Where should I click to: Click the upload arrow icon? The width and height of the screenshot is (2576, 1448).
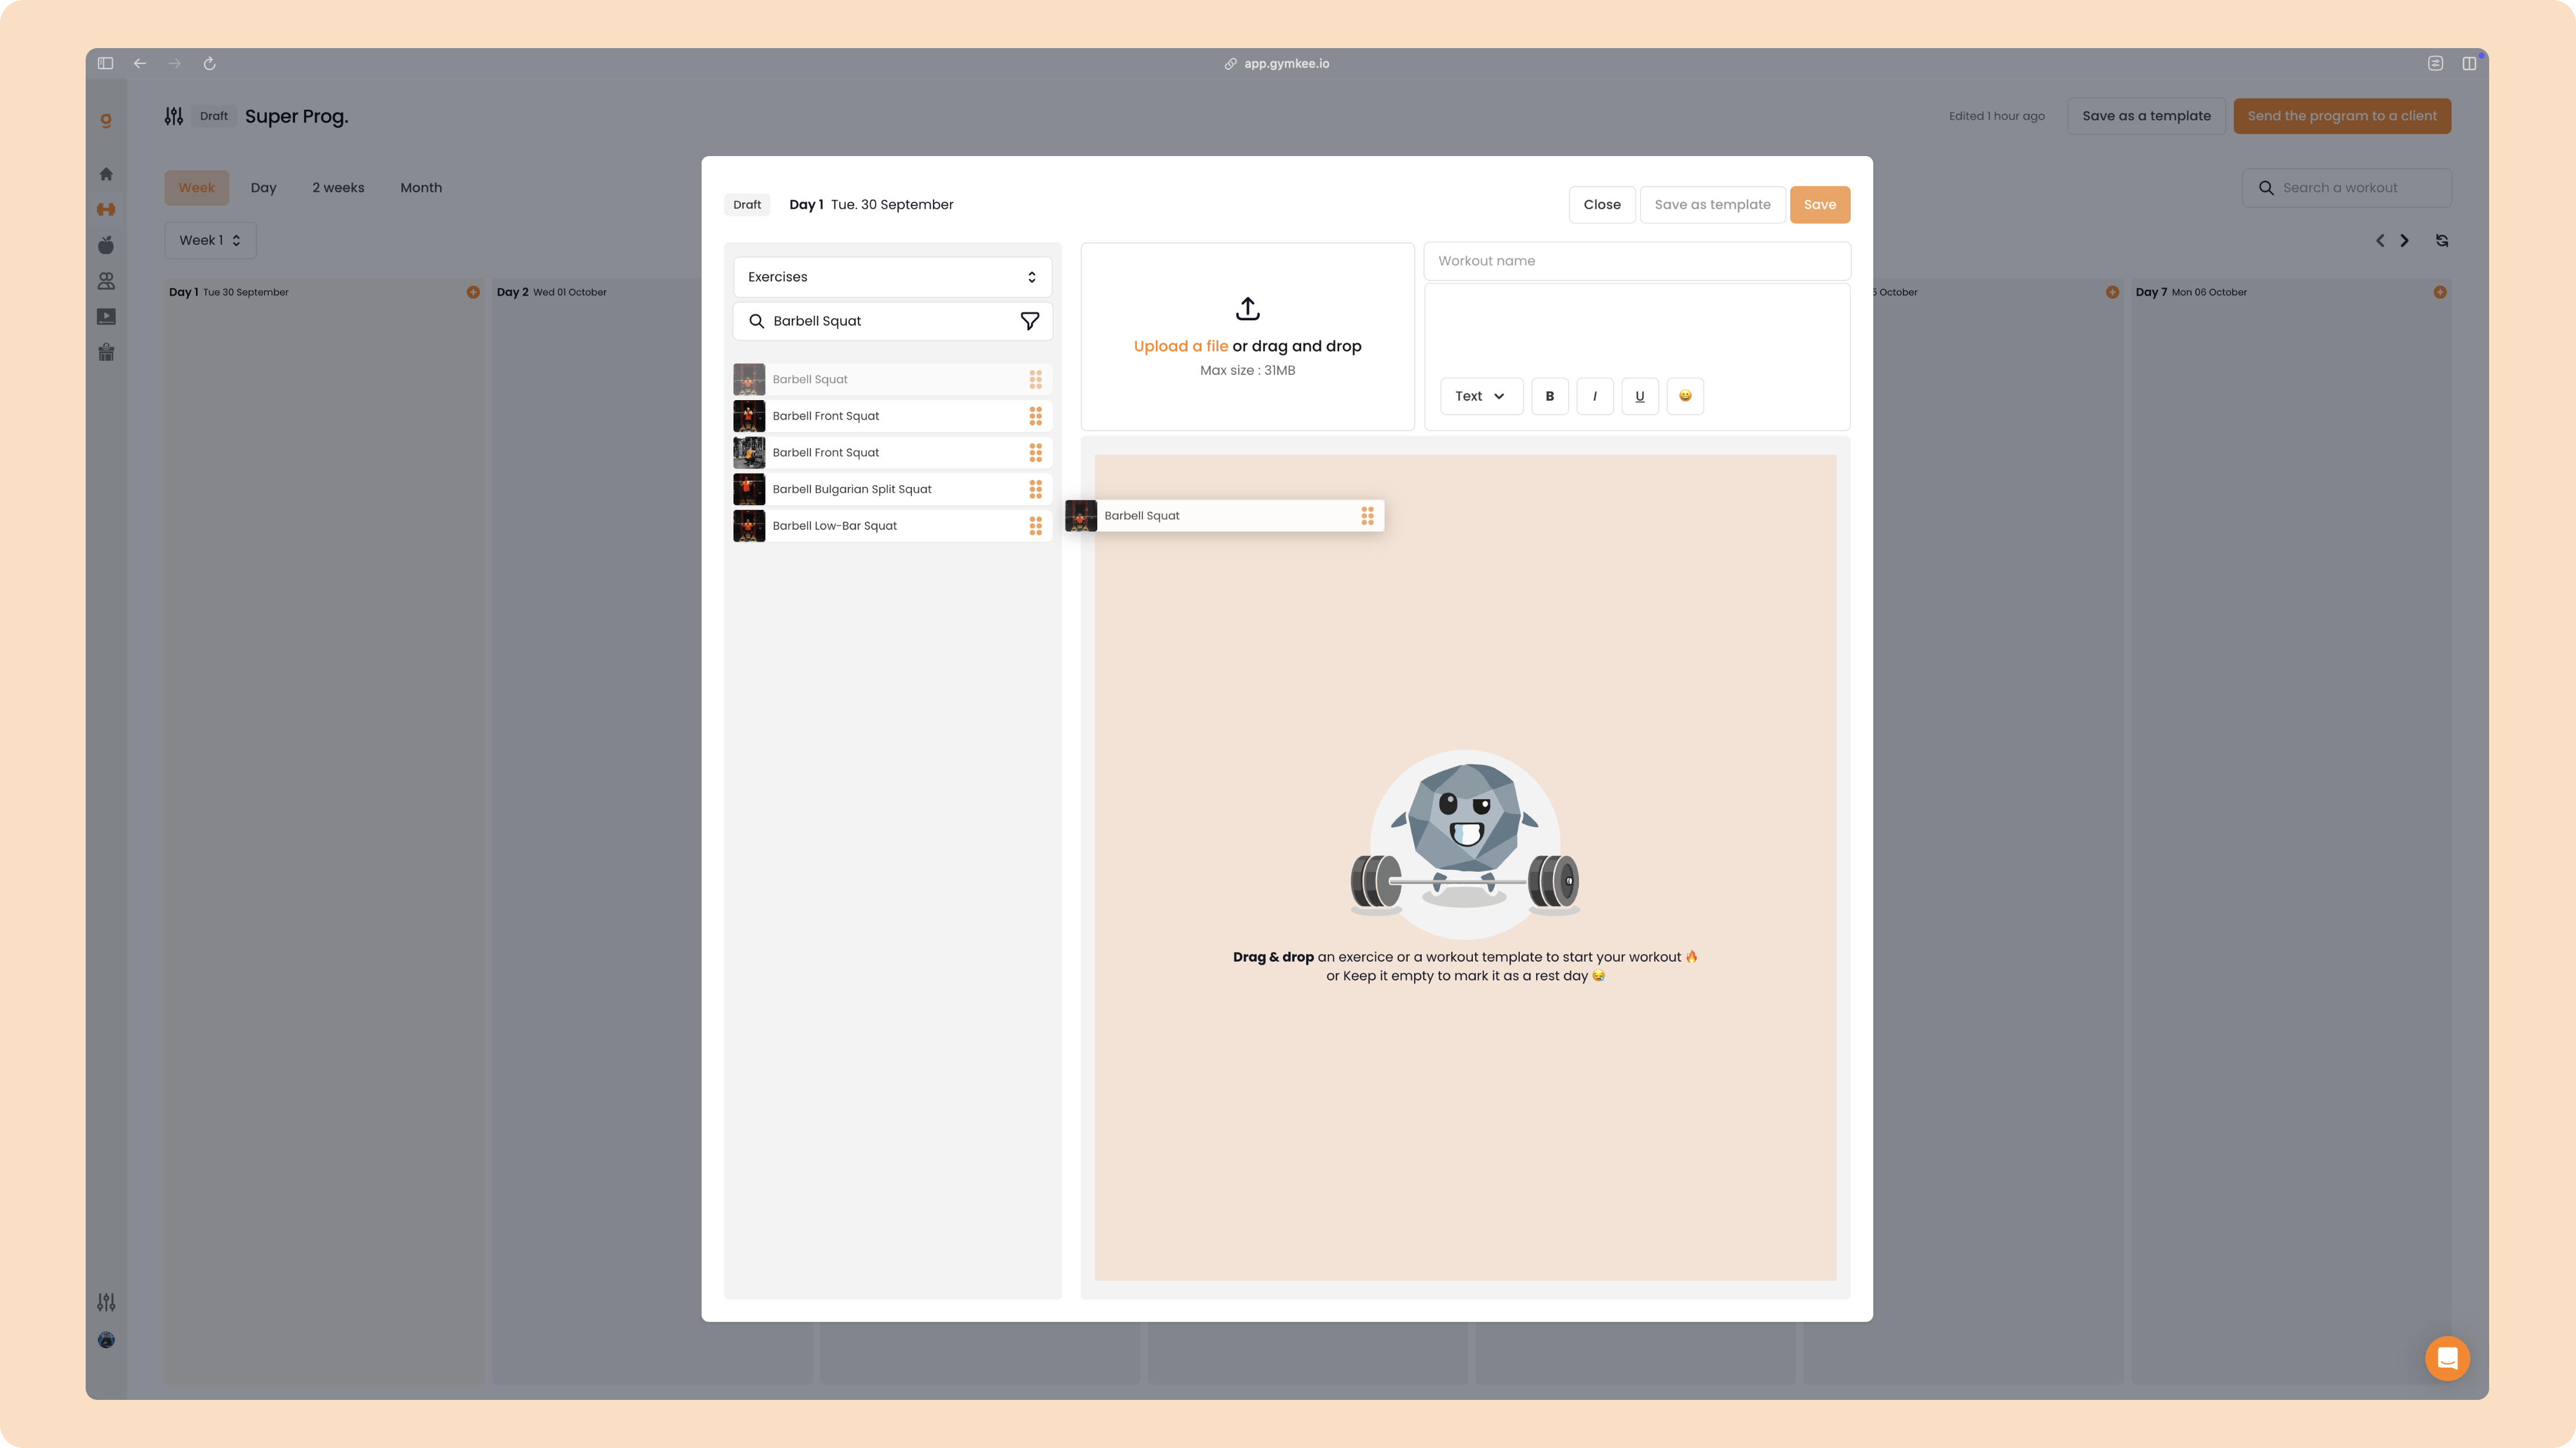[x=1247, y=308]
